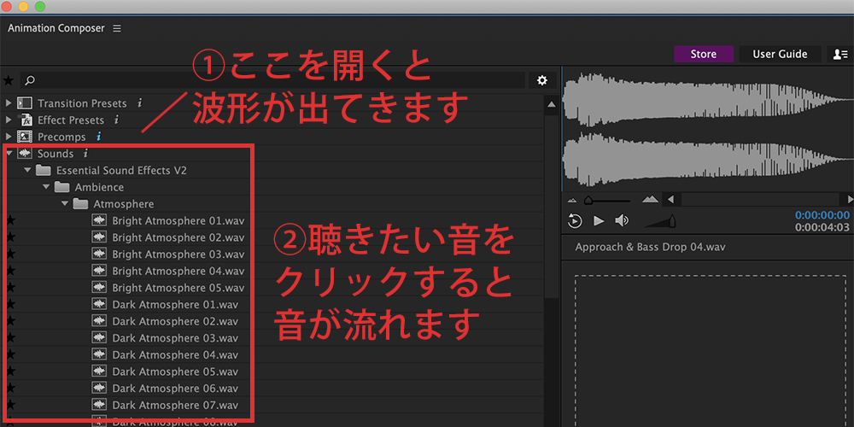
Task: Click waveform scroll left arrow
Action: pyautogui.click(x=671, y=199)
